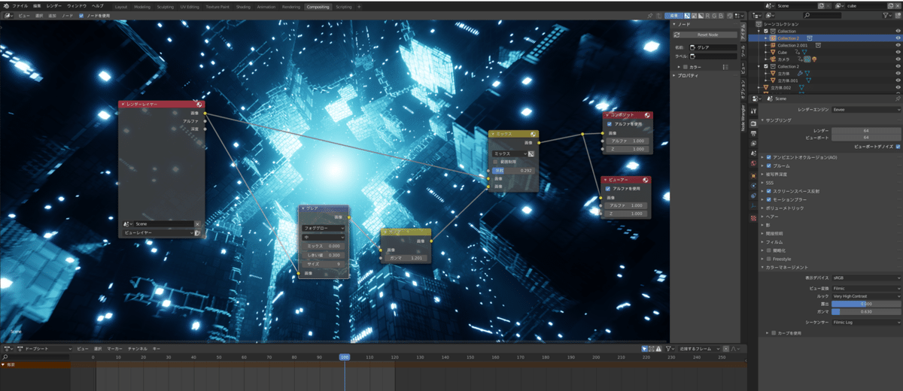Expand the ボリューメトリック panel

click(x=784, y=208)
